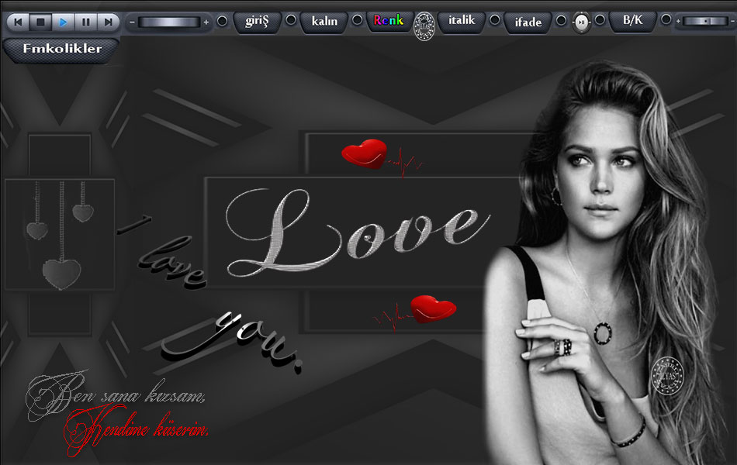
Task: Click the Fmkolikler tab
Action: [x=62, y=49]
